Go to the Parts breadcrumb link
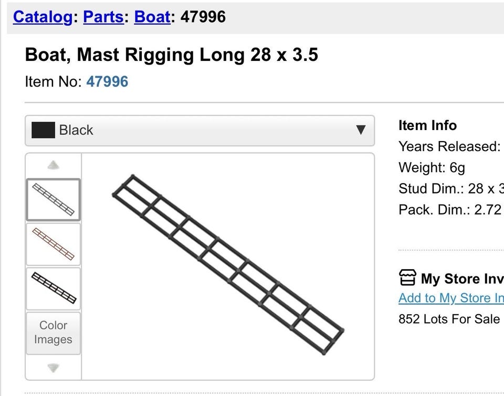The height and width of the screenshot is (396, 504). click(103, 17)
